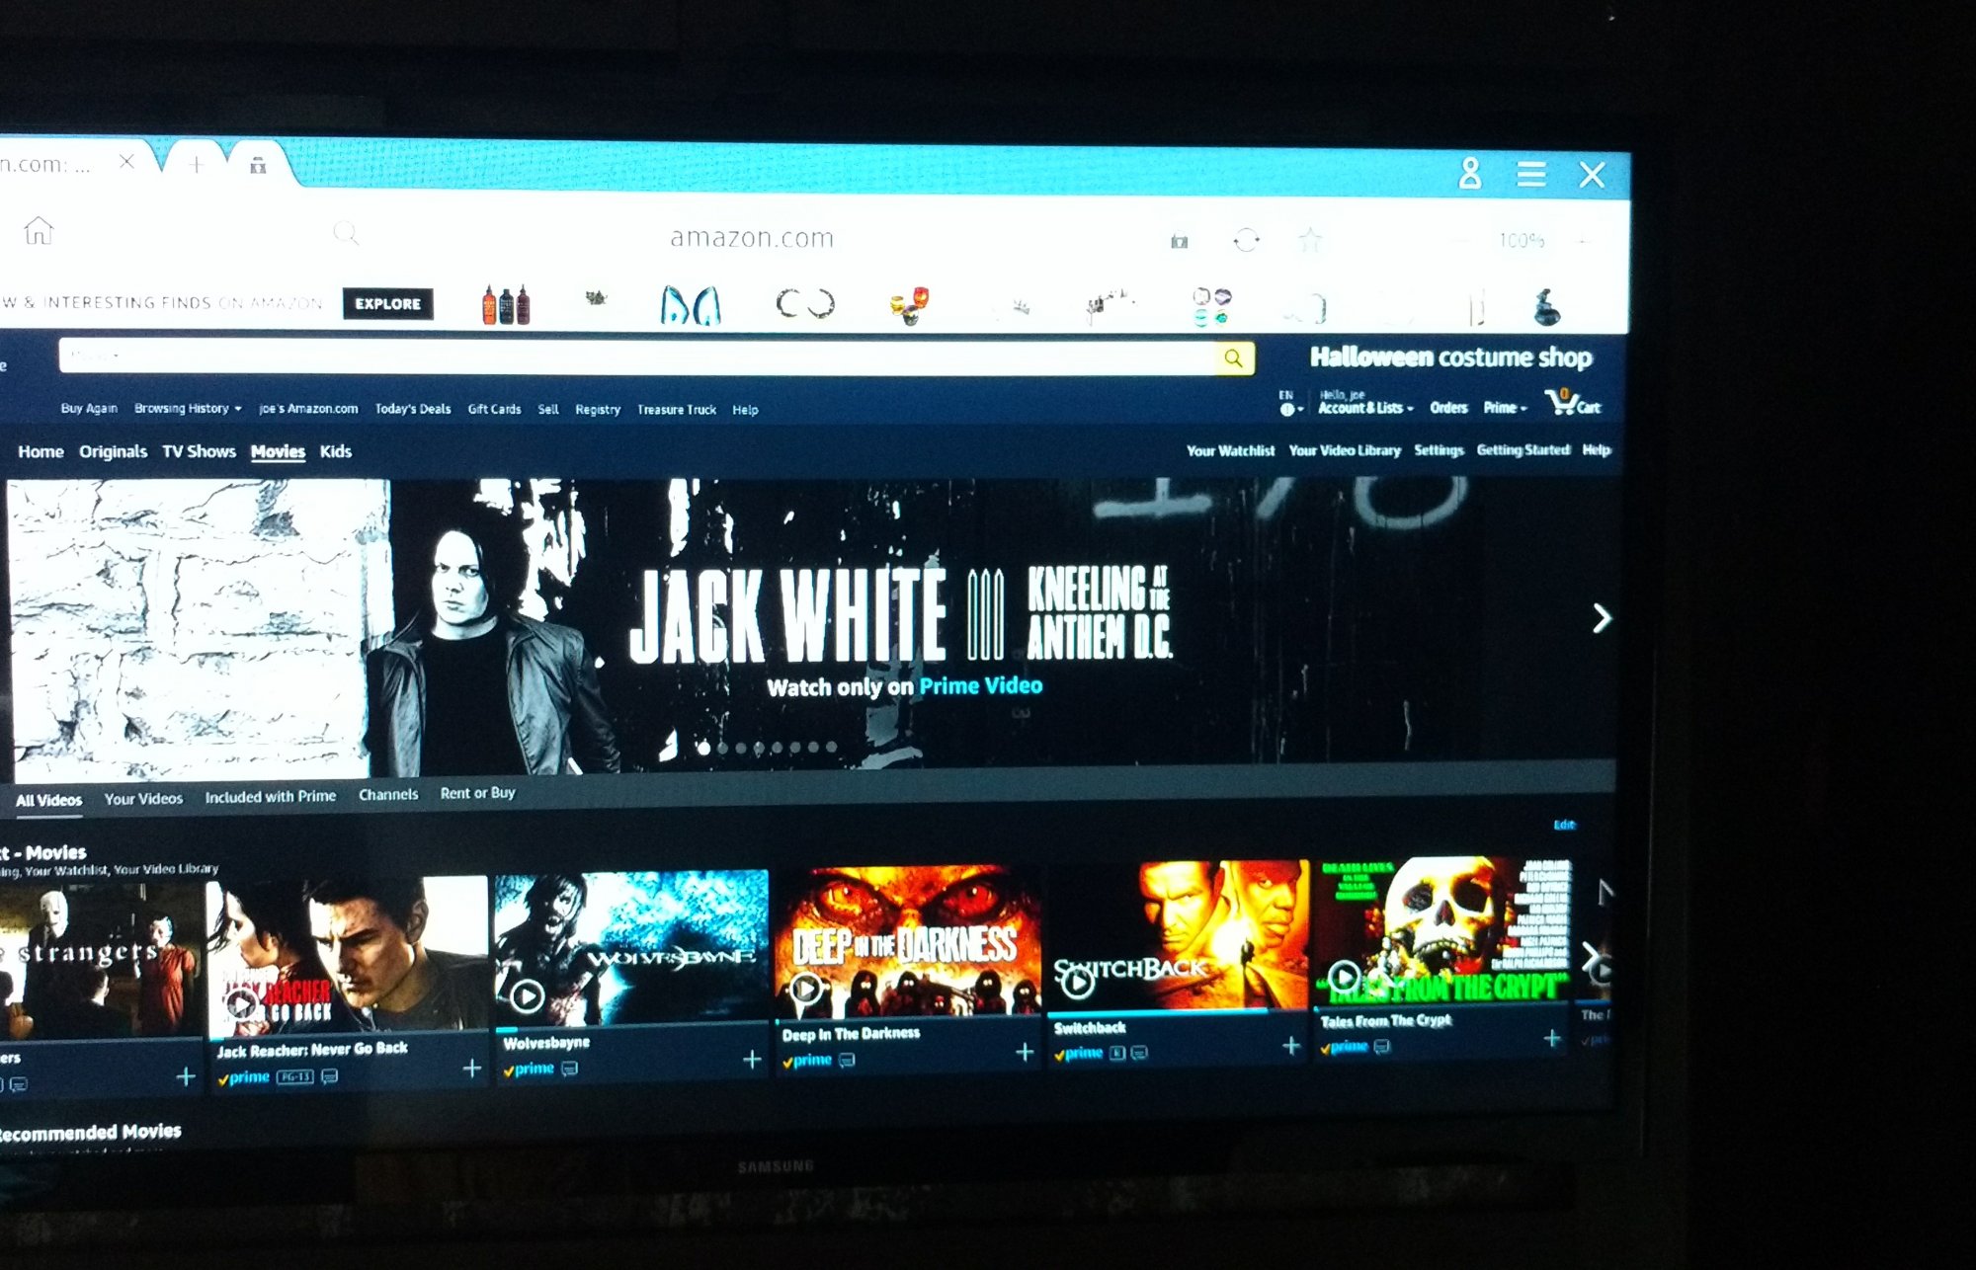The width and height of the screenshot is (1976, 1270).
Task: Click browser search magnifier icon
Action: [x=346, y=234]
